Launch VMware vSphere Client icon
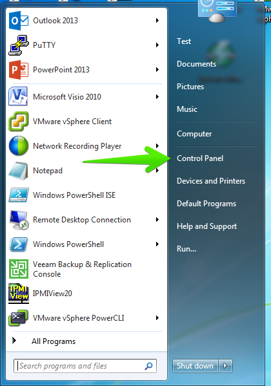Viewport: 271px width, 386px height. coord(19,122)
